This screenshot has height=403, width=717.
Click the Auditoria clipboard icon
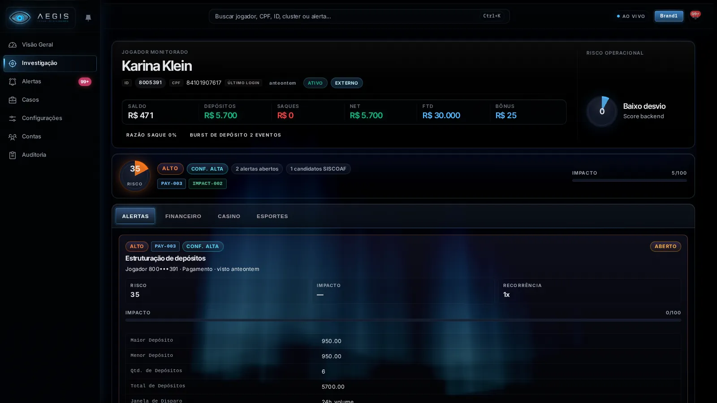[x=13, y=155]
